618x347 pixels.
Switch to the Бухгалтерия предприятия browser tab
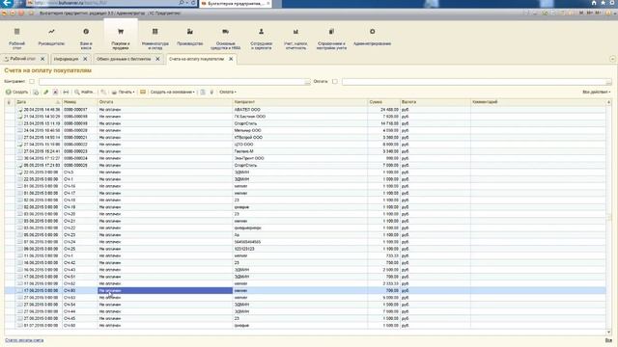point(236,3)
